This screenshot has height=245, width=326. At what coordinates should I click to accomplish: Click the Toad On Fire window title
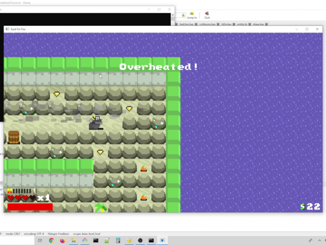point(18,29)
